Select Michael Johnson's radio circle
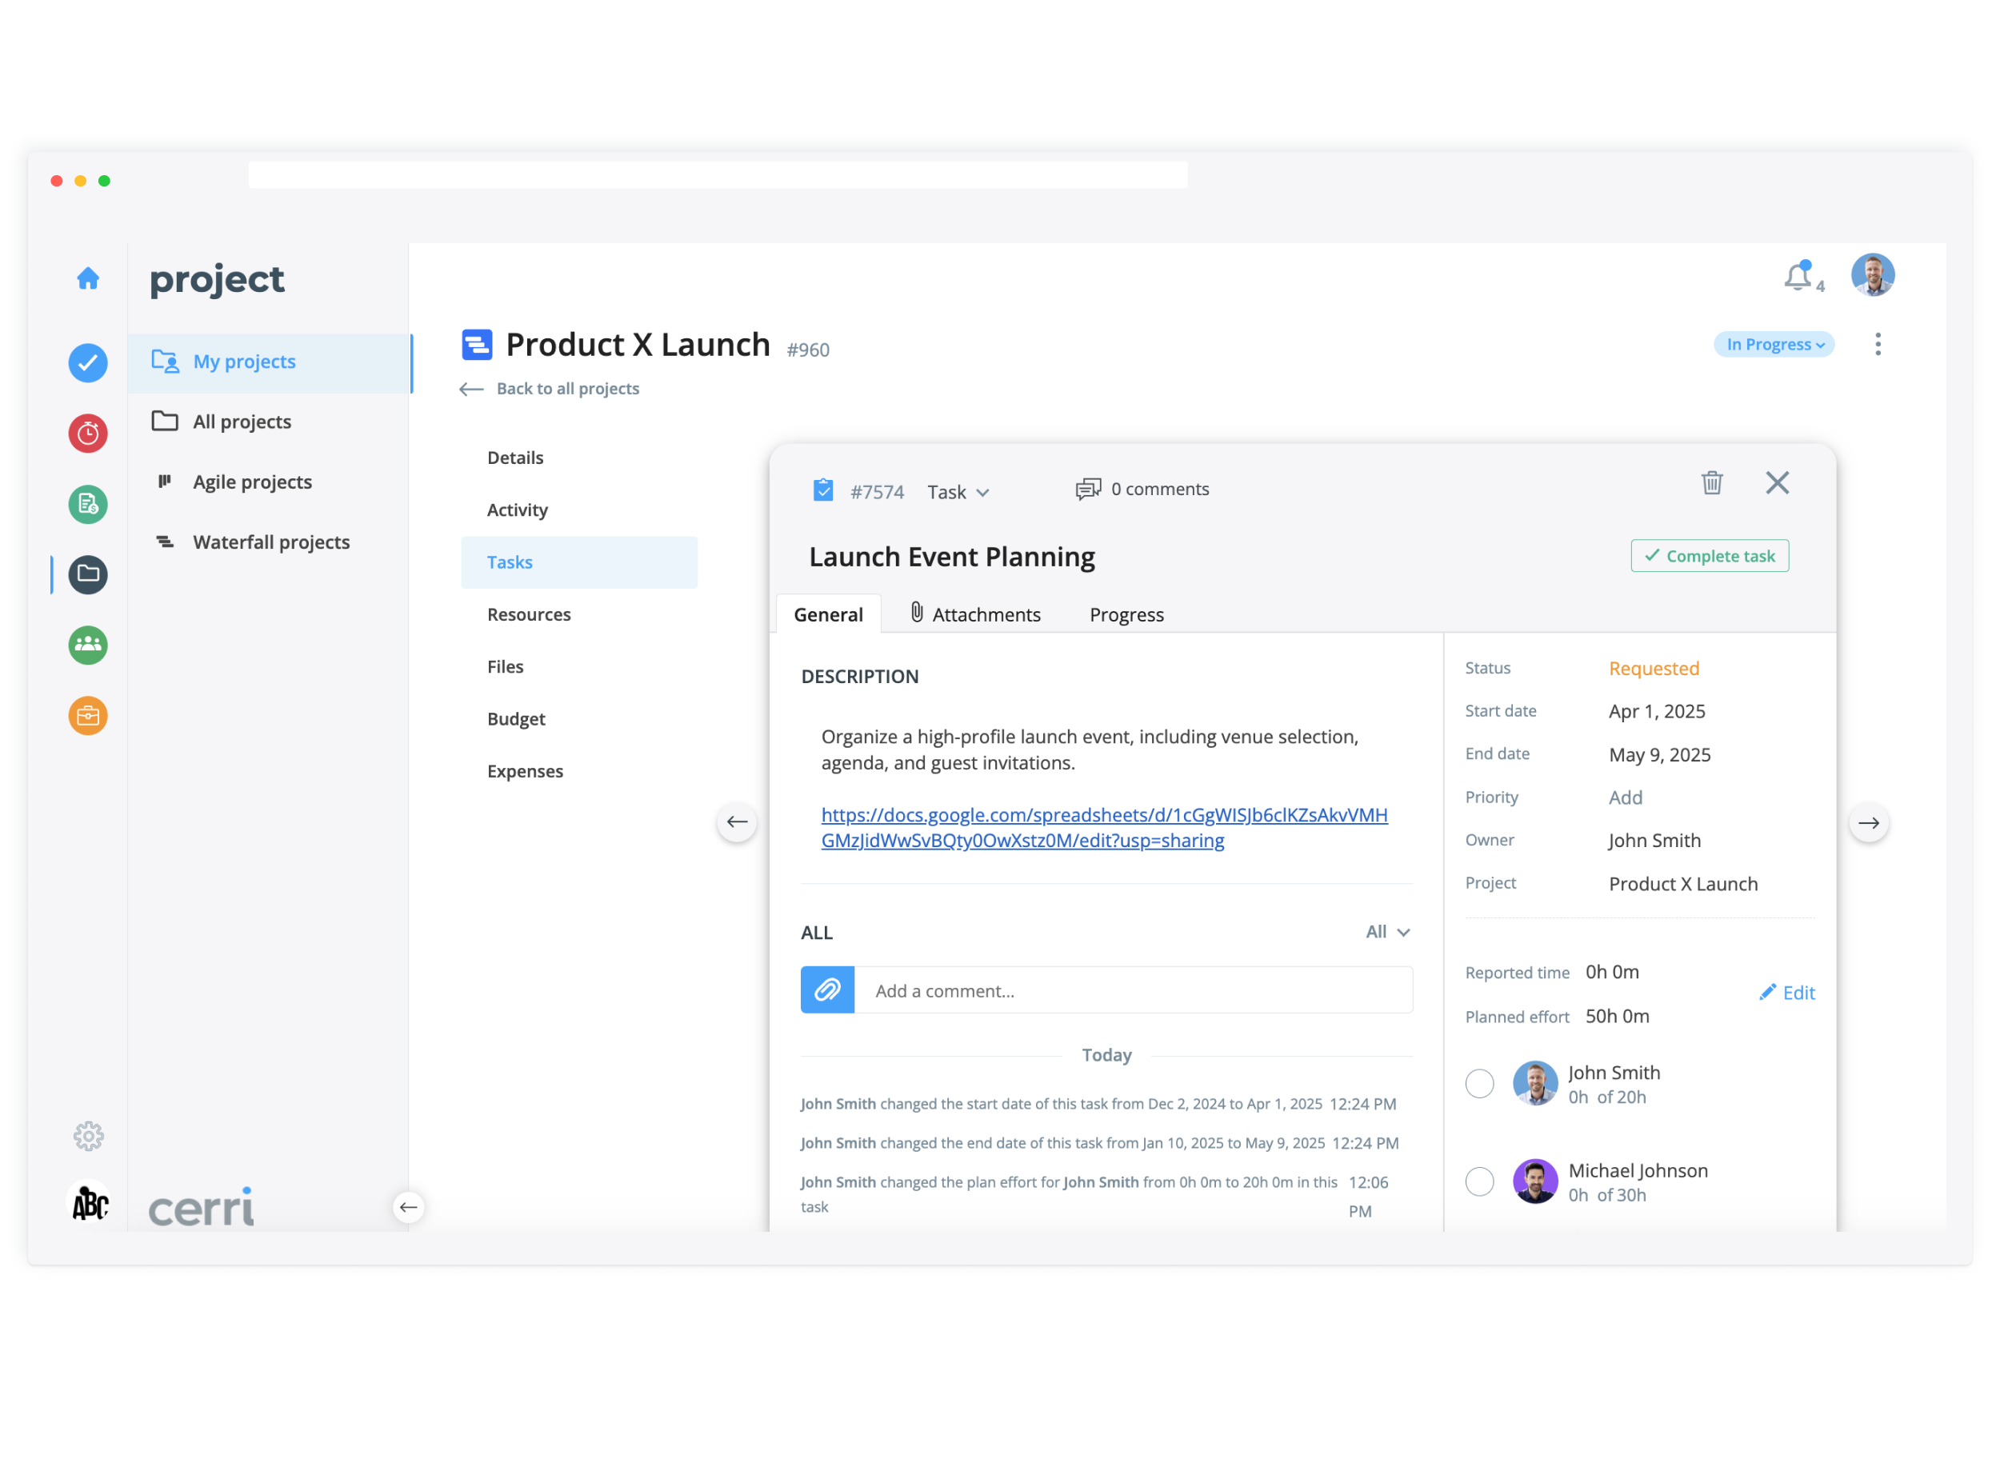2000x1467 pixels. 1481,1182
